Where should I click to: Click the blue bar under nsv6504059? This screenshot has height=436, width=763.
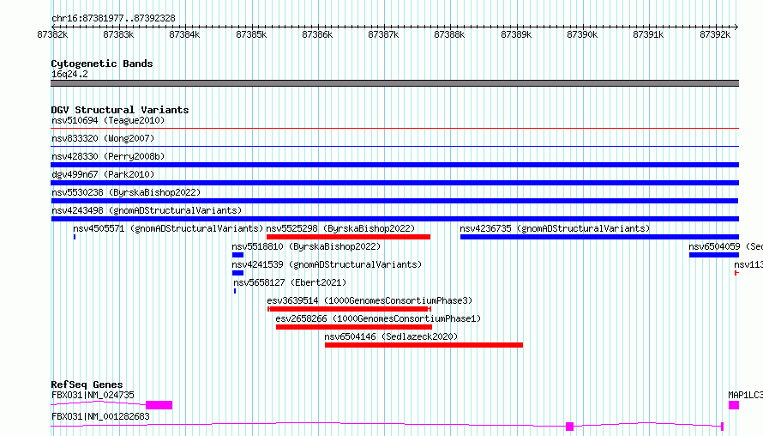click(x=714, y=255)
